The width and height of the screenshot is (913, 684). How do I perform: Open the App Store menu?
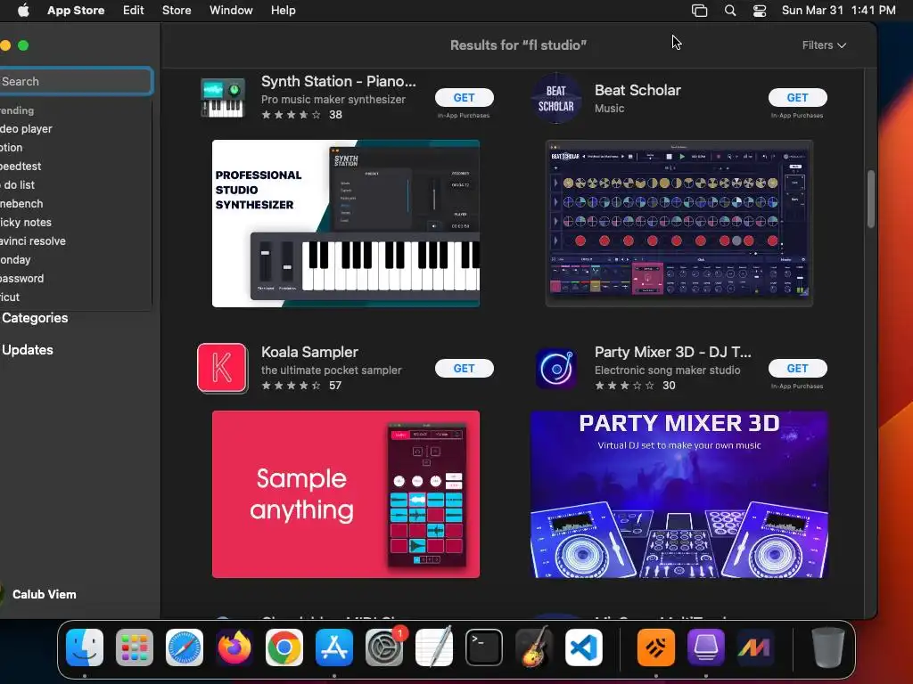[x=76, y=11]
